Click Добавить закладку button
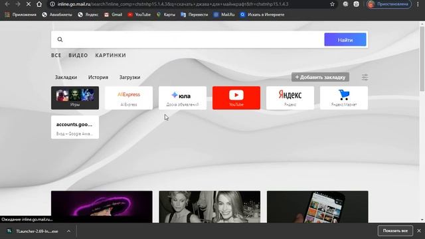The height and width of the screenshot is (239, 425). (320, 77)
